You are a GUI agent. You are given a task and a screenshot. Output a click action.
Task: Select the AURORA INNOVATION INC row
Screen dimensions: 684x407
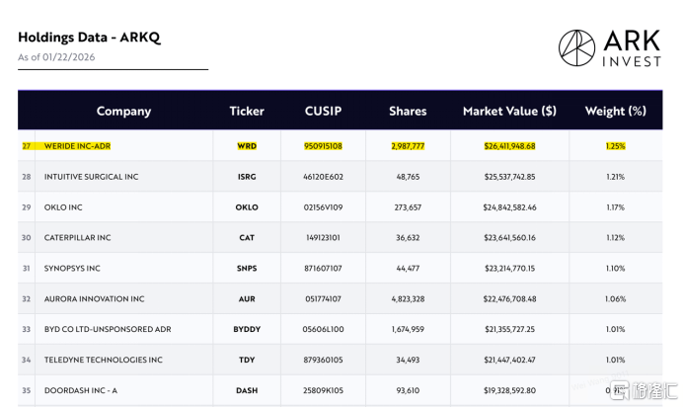tap(94, 298)
